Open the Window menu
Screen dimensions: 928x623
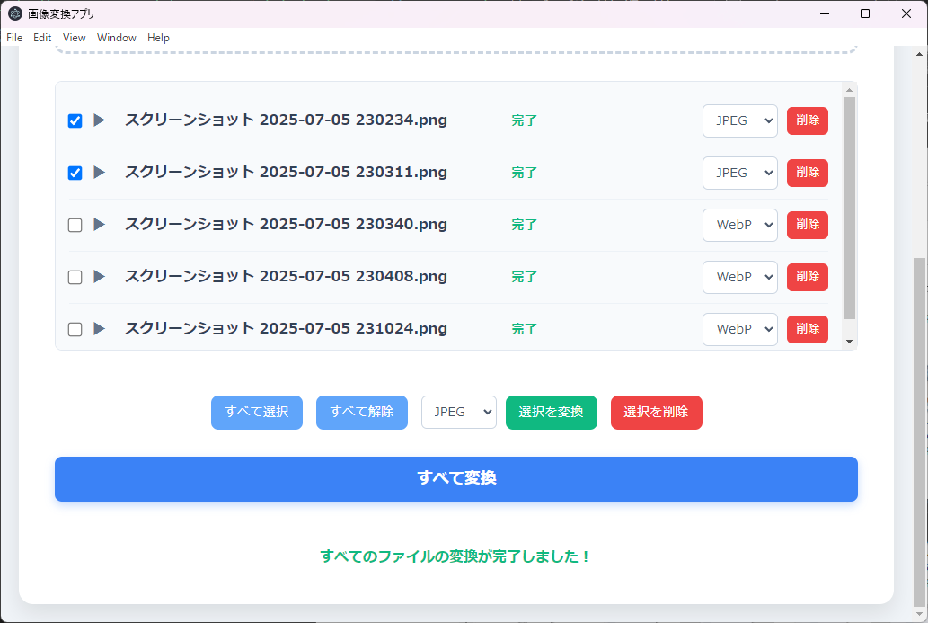117,38
